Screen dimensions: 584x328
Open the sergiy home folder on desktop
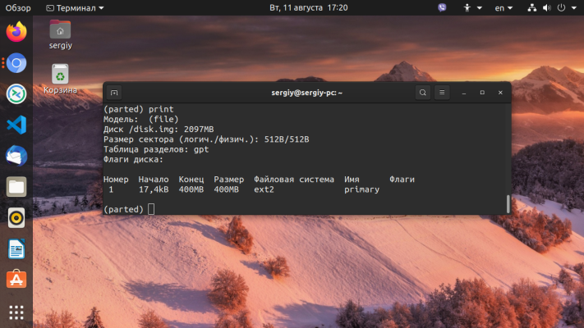click(60, 35)
